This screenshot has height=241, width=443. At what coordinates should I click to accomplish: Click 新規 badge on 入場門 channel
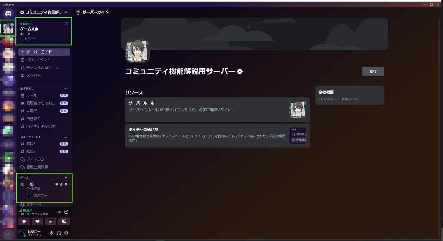click(64, 111)
